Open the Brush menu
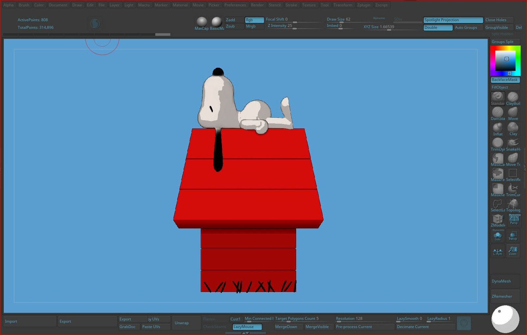The height and width of the screenshot is (335, 527). 24,5
